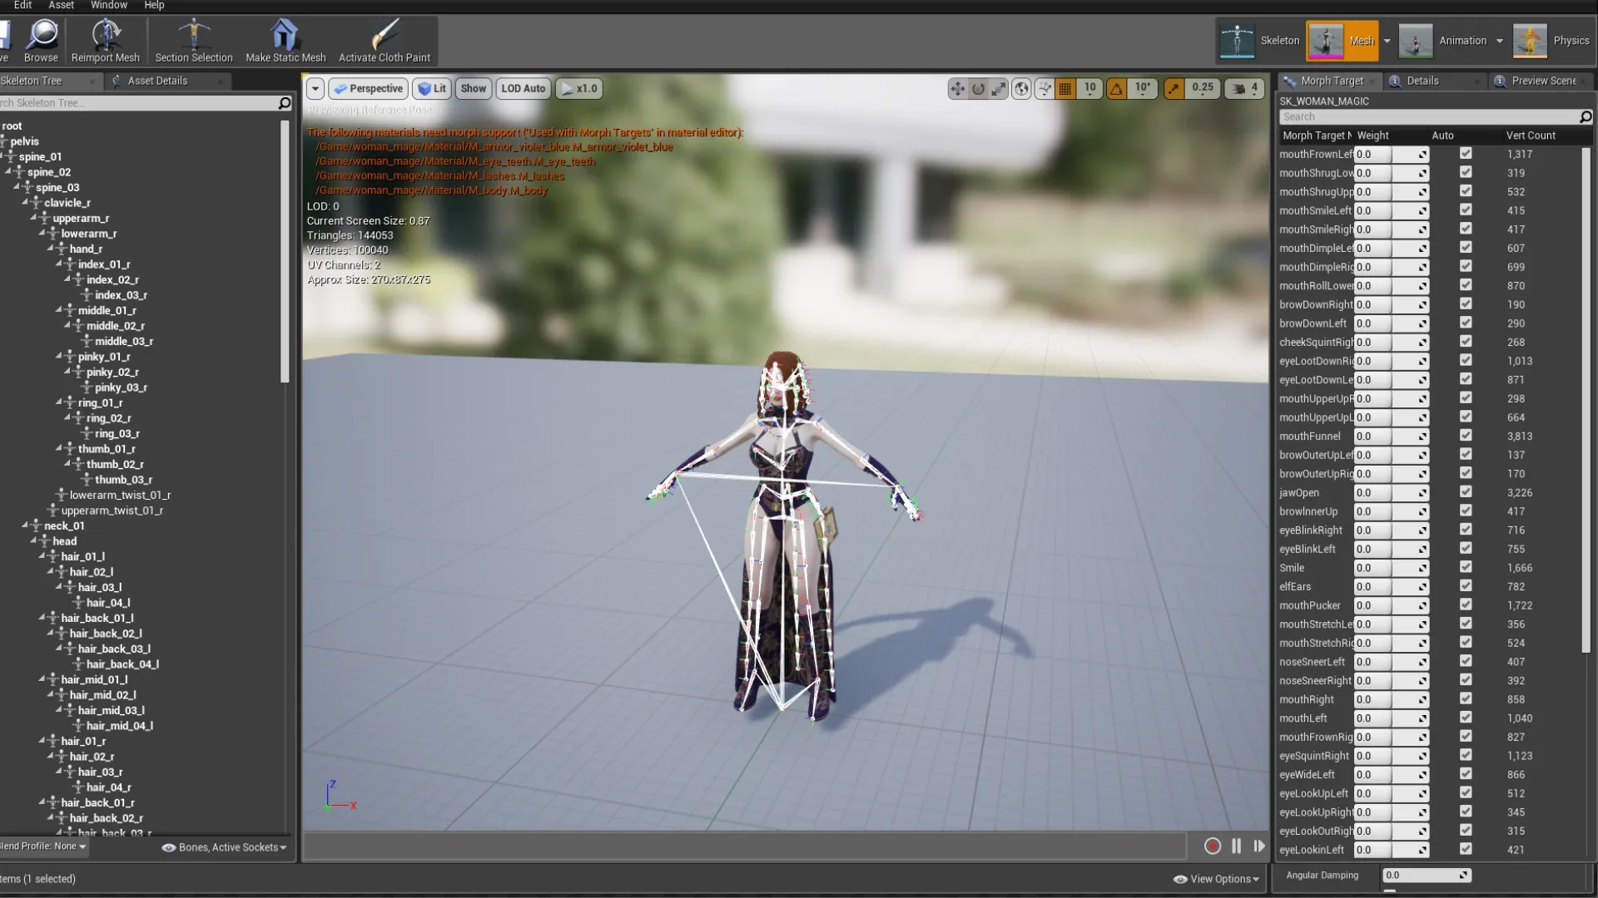The image size is (1598, 898).
Task: Select the translate gizmo mode icon
Action: [x=958, y=88]
